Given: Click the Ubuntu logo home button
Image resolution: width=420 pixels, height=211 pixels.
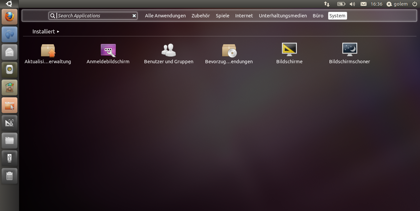Looking at the screenshot, I should pos(9,4).
